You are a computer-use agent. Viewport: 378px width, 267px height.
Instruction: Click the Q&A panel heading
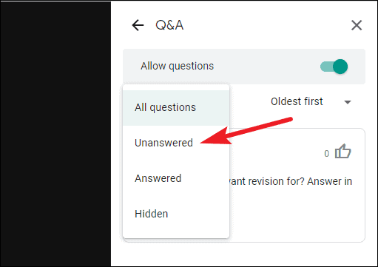pos(169,25)
